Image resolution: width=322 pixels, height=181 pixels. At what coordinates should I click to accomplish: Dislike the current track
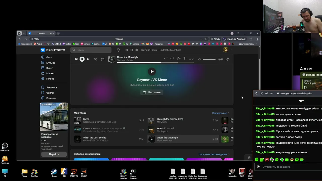coord(172,59)
